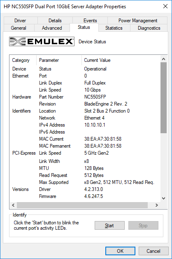
Task: Select the x8 link width value
Action: (x=86, y=161)
